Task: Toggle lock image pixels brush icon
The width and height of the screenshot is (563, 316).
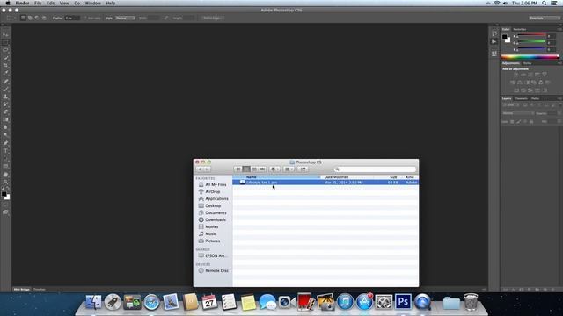Action: [519, 122]
